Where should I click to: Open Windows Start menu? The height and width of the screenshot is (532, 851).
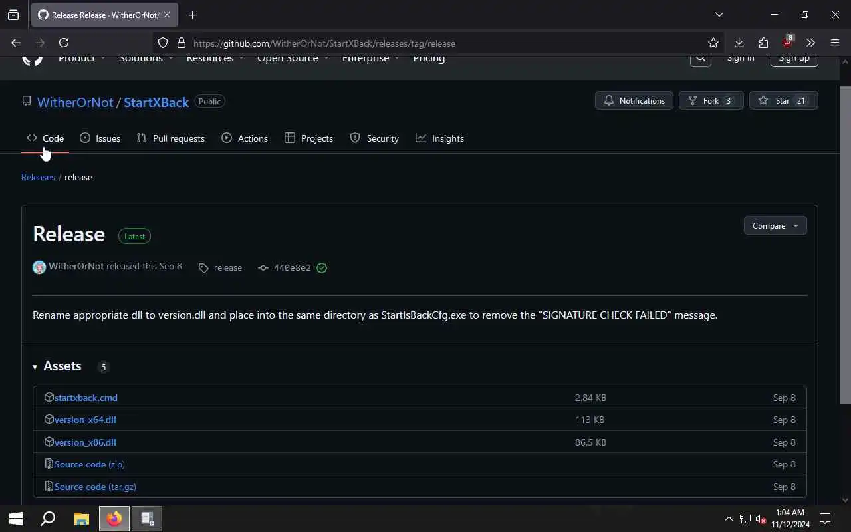16,519
